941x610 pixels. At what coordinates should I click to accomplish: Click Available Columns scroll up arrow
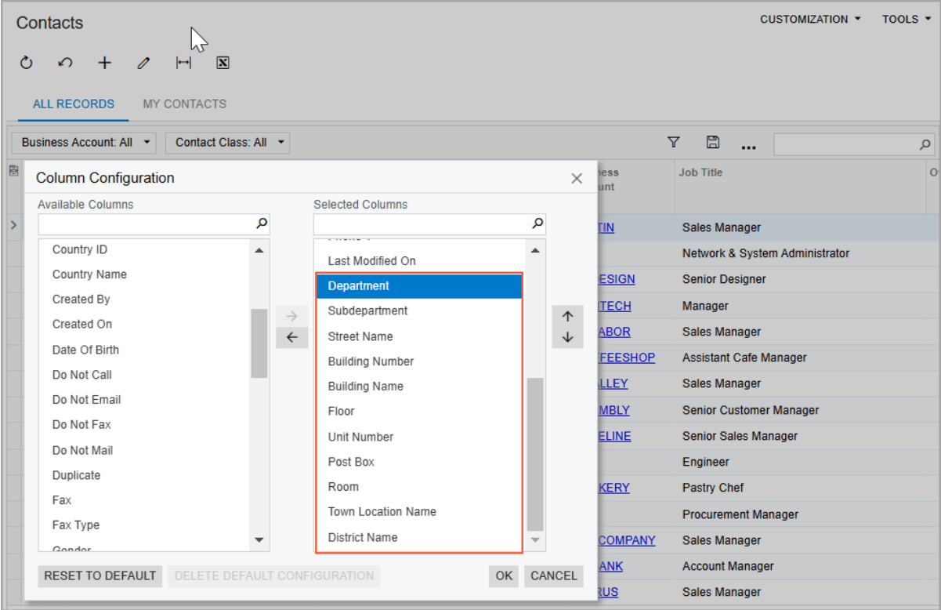(x=259, y=250)
